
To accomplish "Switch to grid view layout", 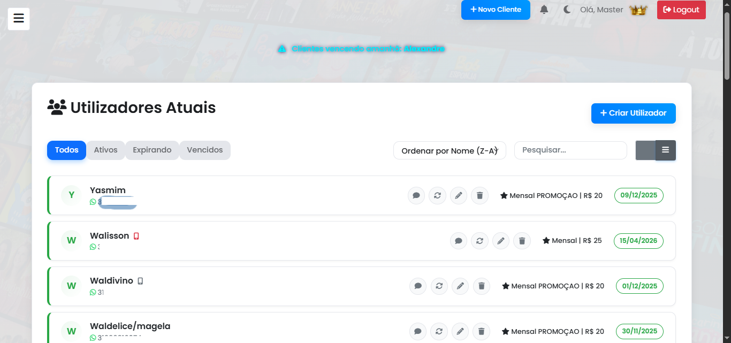I will [645, 150].
